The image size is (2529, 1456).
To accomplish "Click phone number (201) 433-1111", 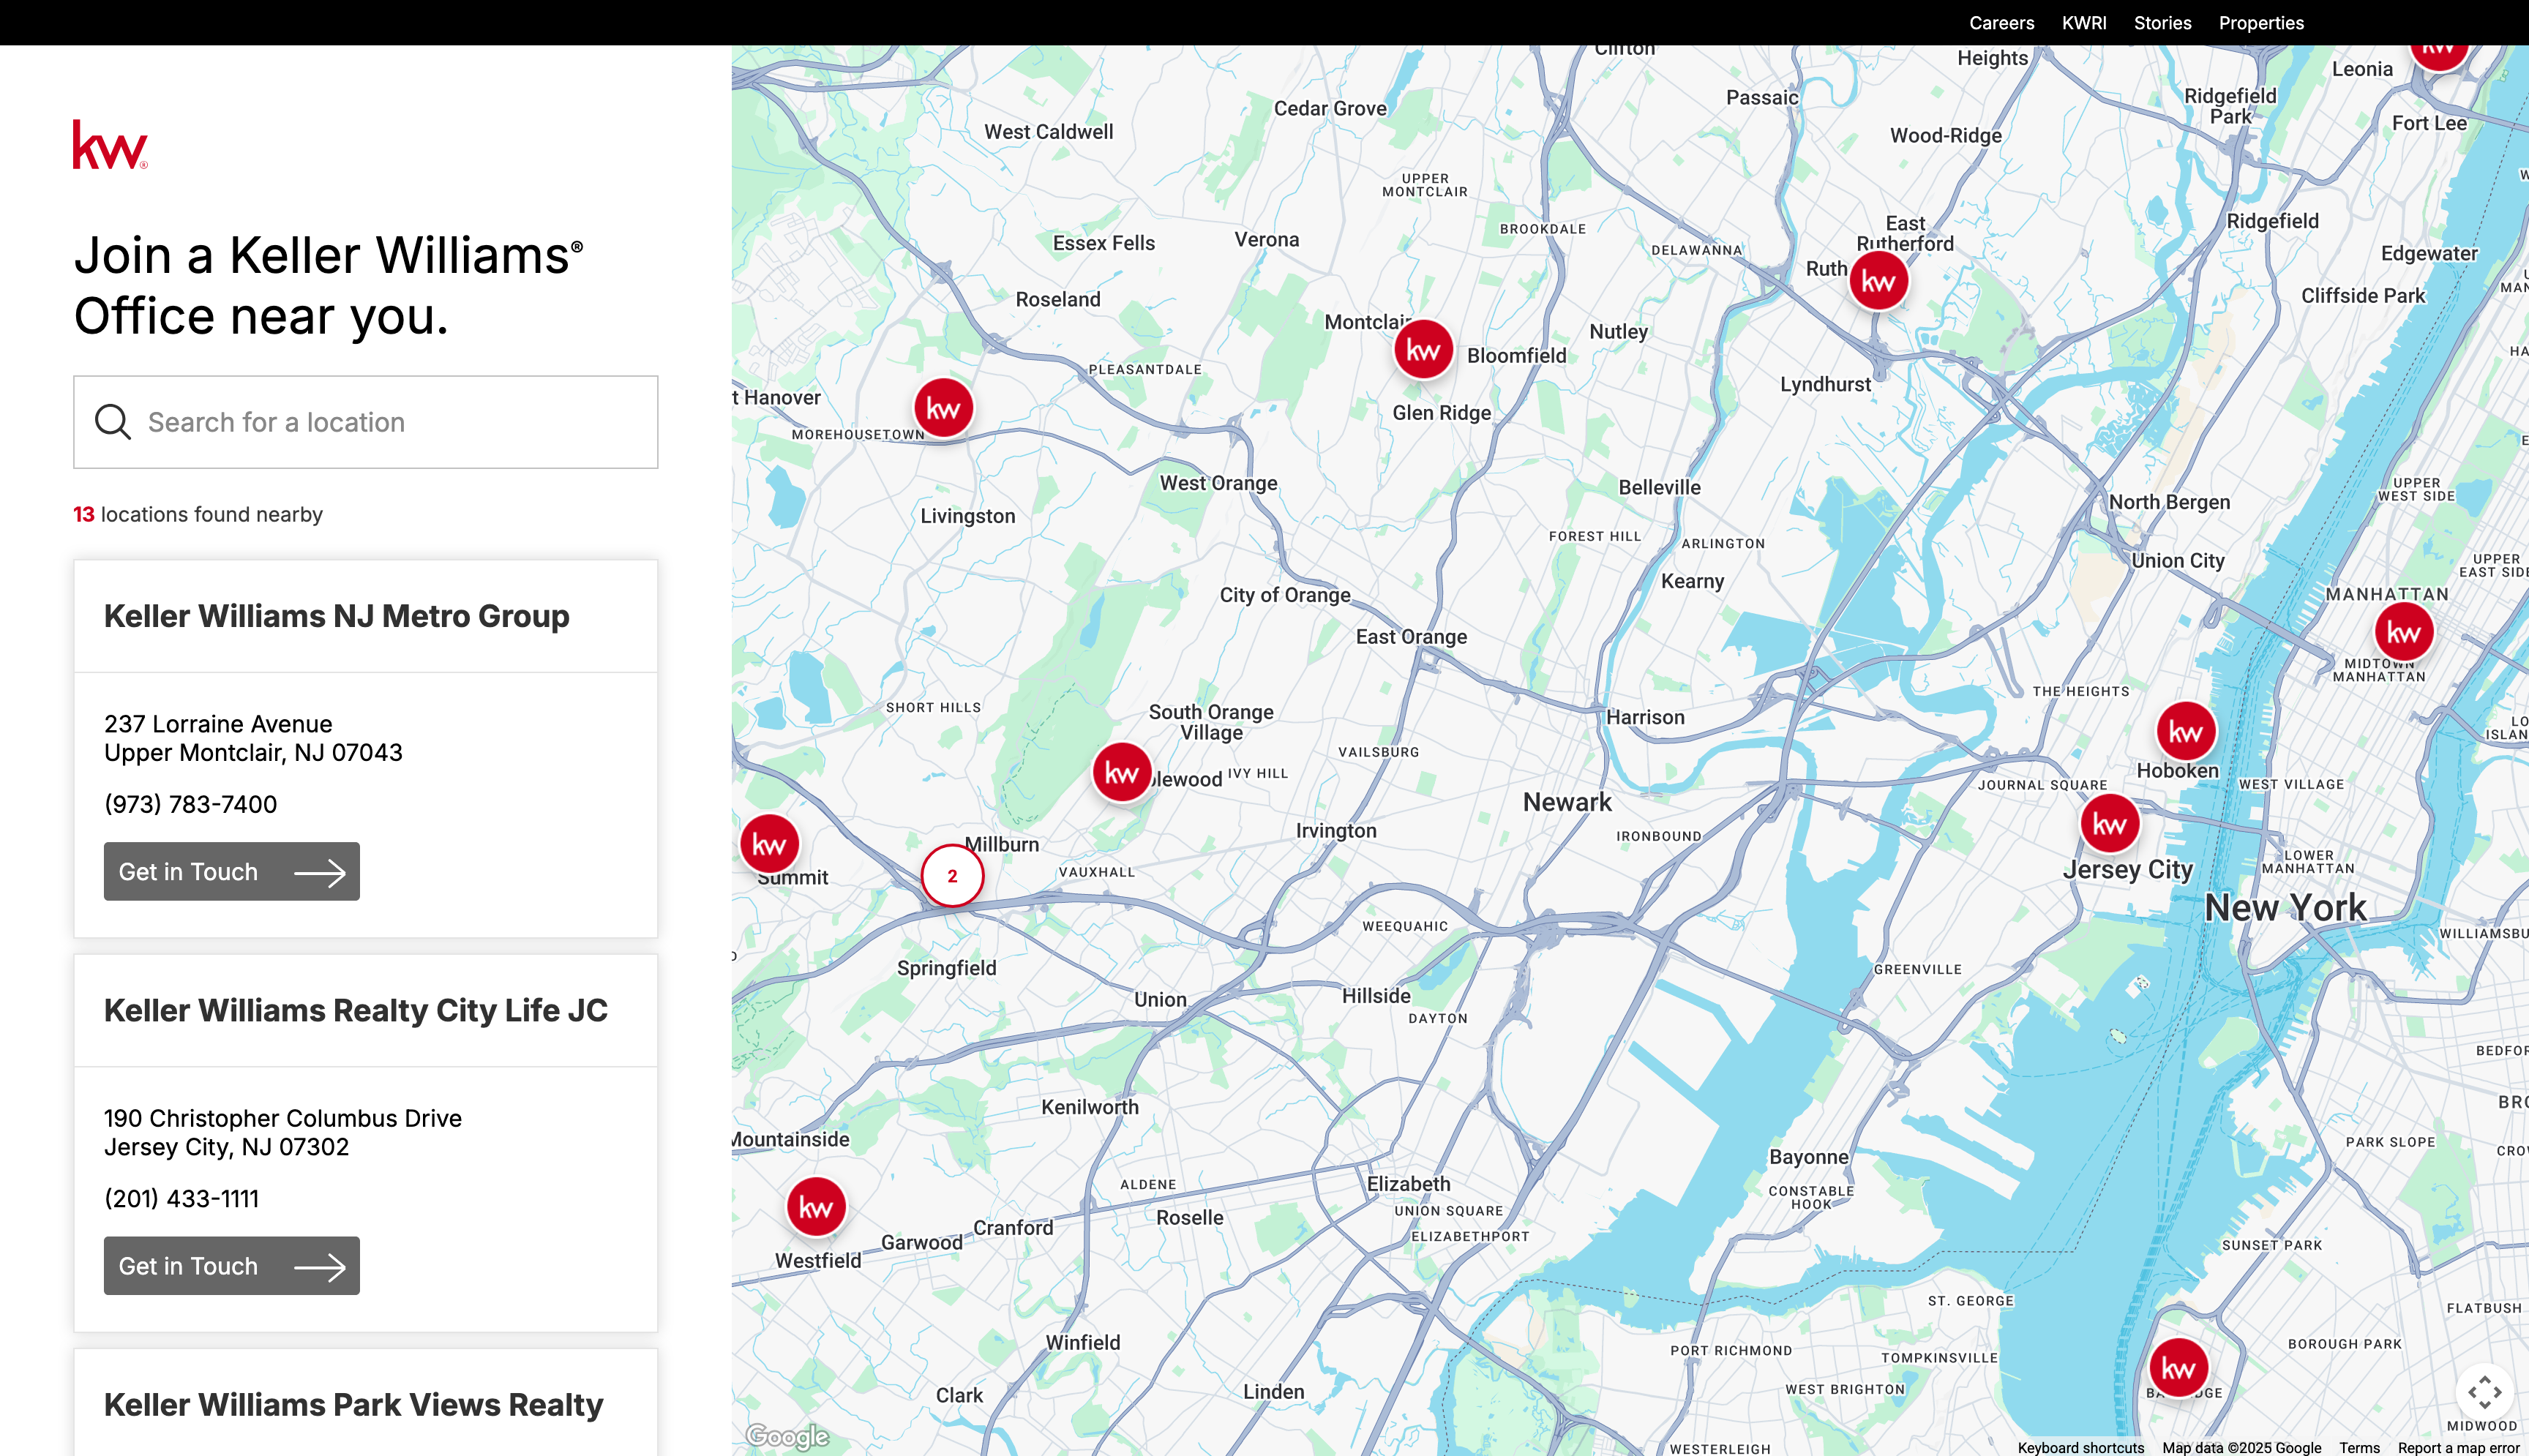I will click(x=182, y=1198).
